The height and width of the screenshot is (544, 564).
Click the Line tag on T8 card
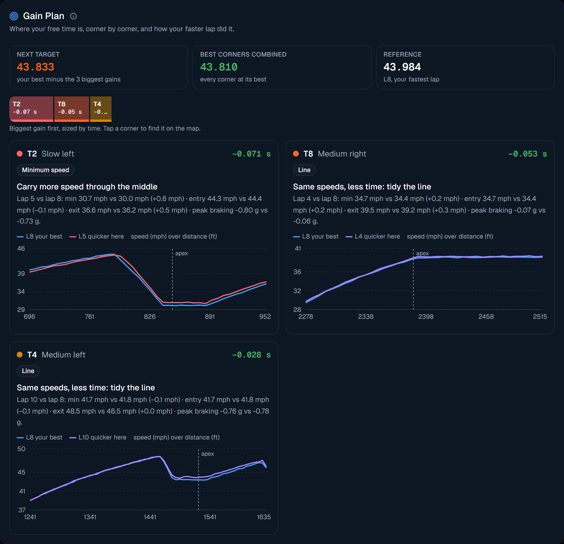click(304, 170)
